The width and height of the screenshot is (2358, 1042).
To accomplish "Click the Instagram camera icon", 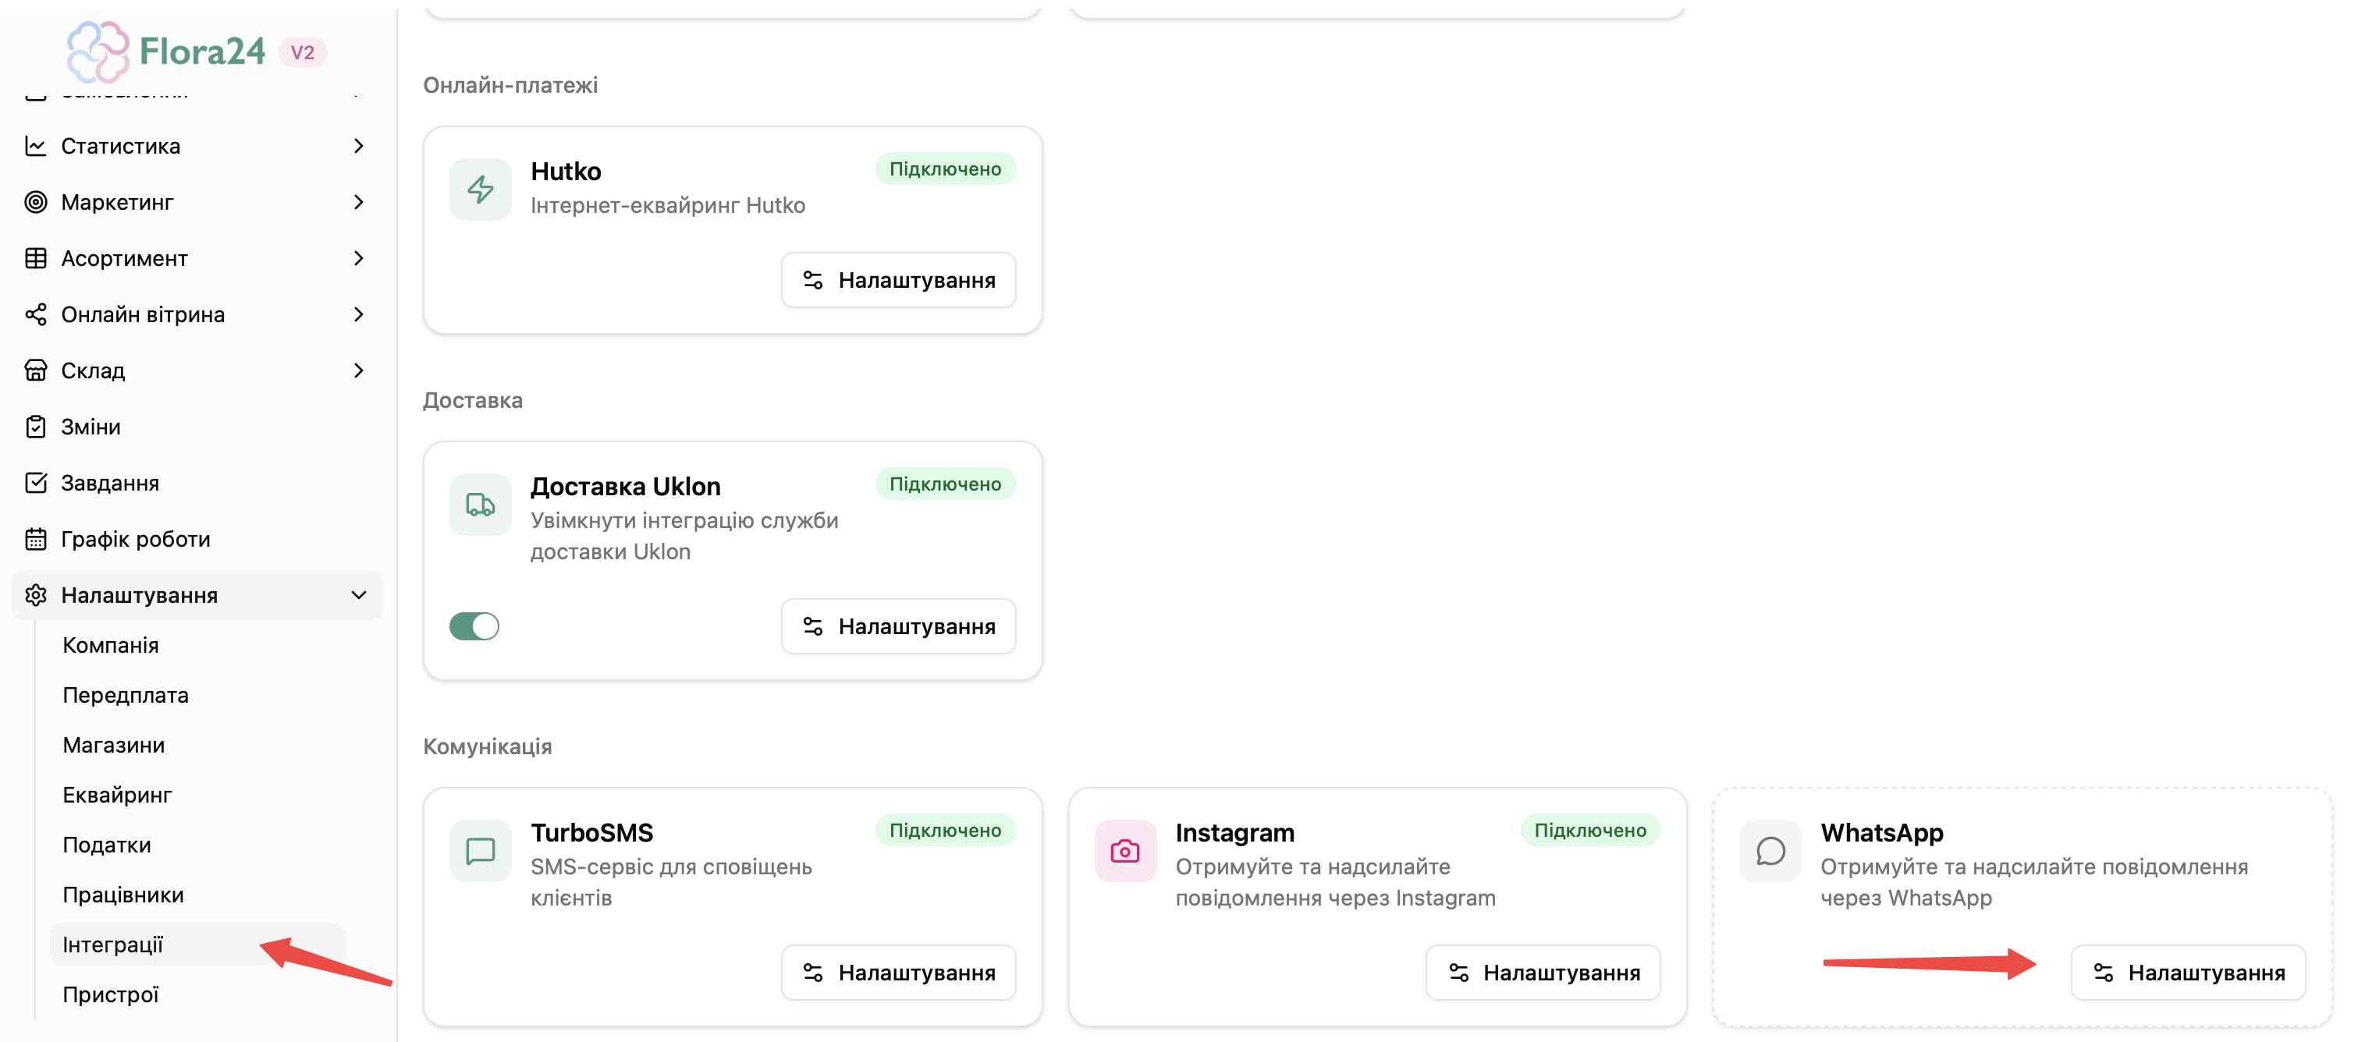I will point(1125,851).
